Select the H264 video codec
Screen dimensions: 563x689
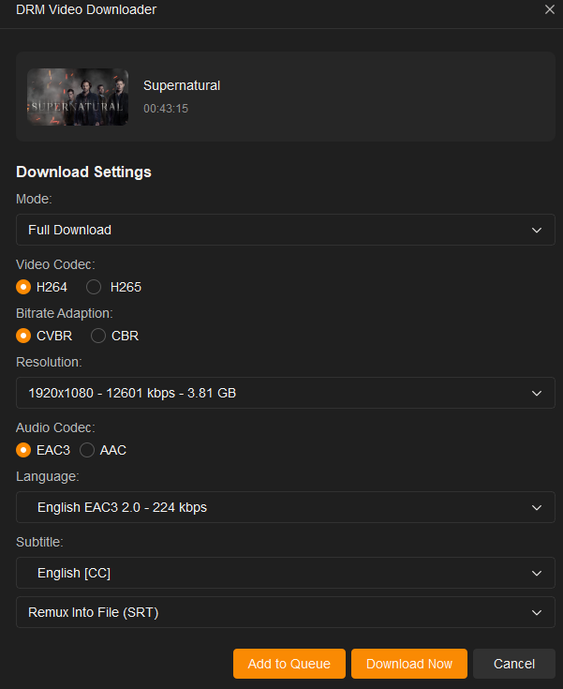[24, 287]
